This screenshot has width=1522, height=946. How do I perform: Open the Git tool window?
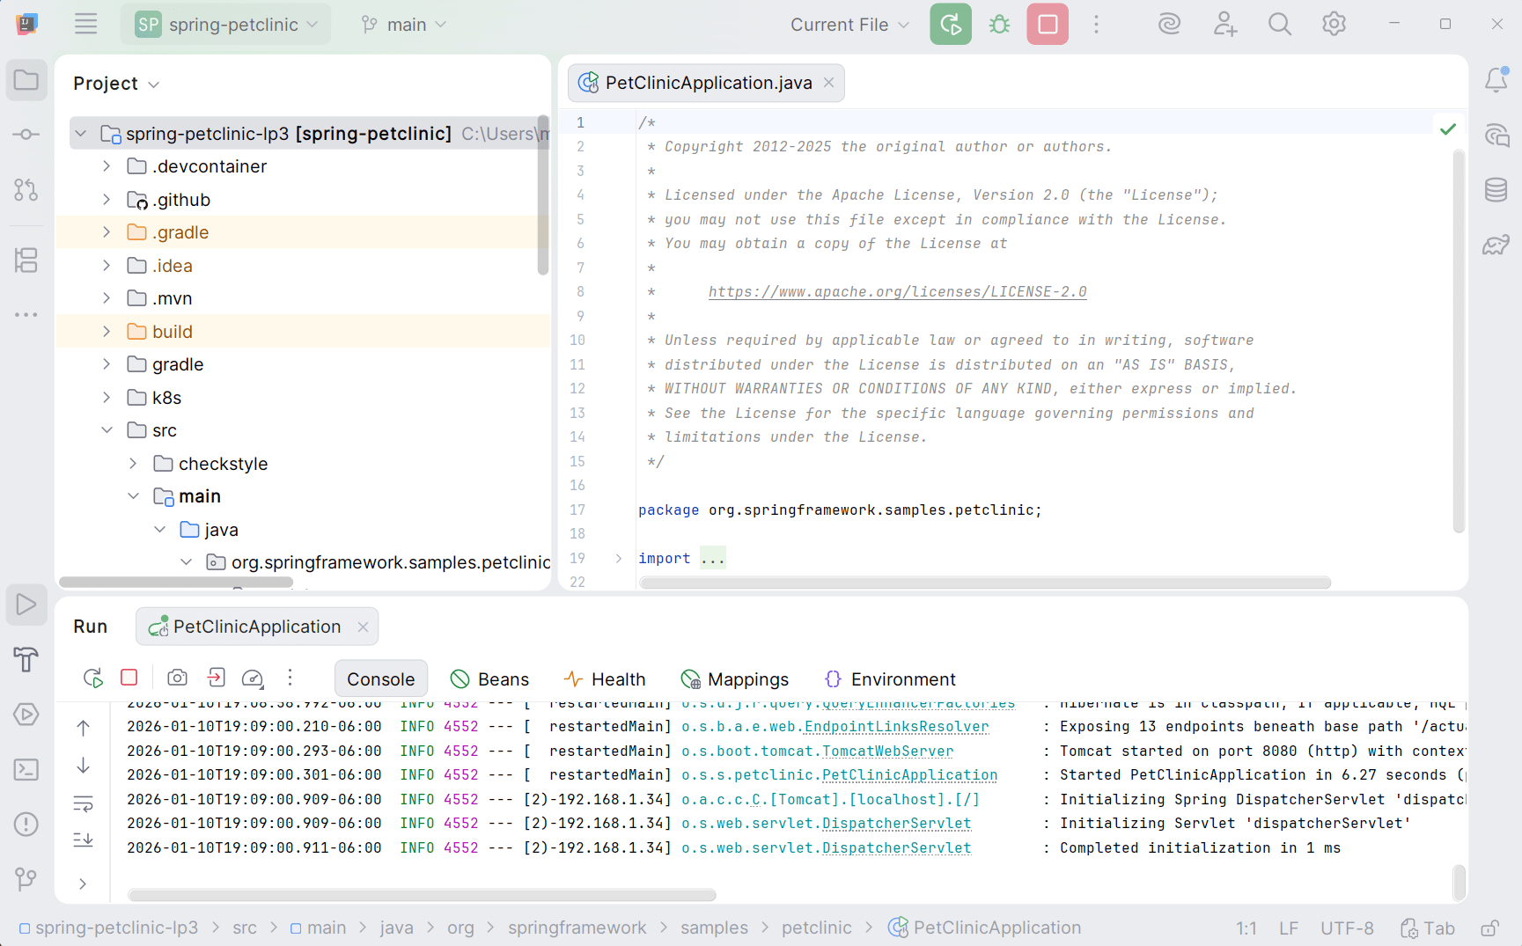(26, 878)
